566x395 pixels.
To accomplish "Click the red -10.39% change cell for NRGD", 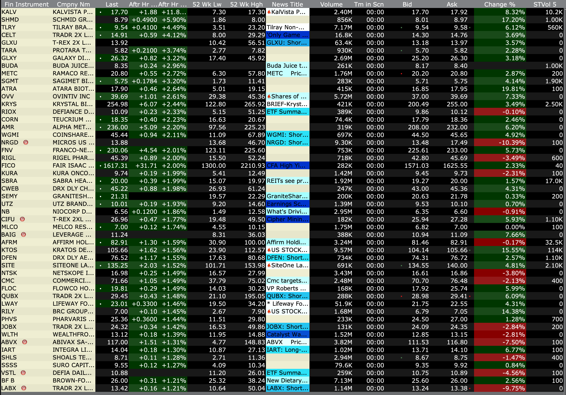I will pyautogui.click(x=512, y=142).
